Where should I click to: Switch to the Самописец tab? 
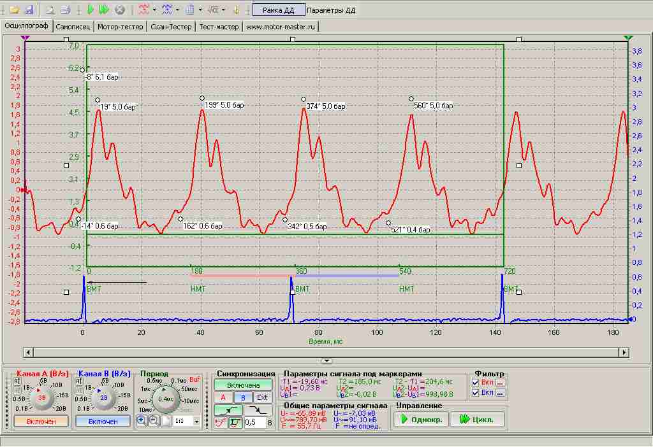[x=73, y=27]
